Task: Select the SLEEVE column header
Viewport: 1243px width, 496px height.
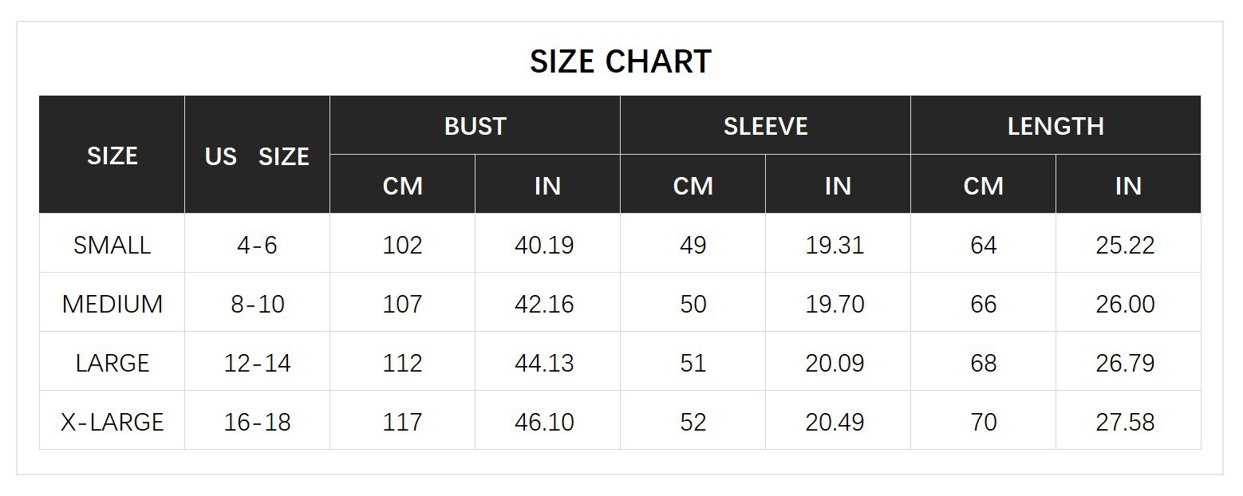Action: [x=765, y=126]
